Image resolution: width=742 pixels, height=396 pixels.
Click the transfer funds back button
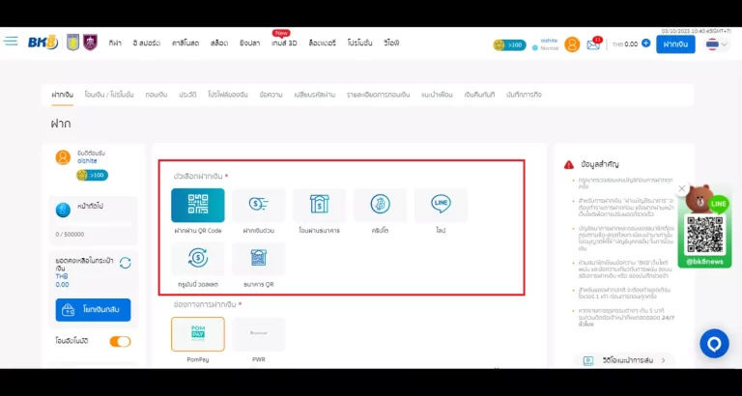[x=93, y=310]
